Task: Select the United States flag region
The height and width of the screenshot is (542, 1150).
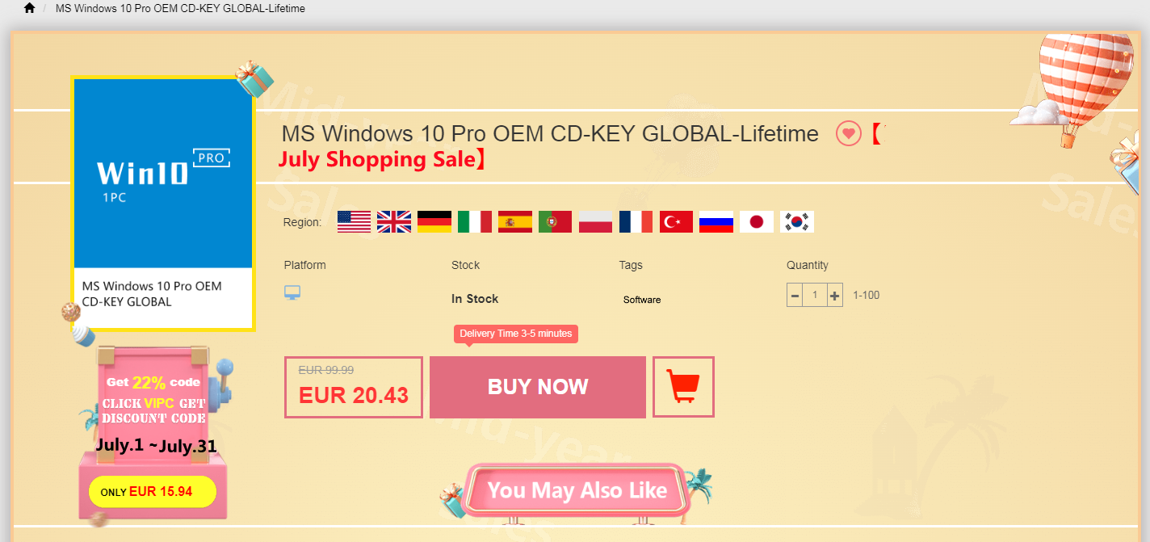Action: click(354, 221)
